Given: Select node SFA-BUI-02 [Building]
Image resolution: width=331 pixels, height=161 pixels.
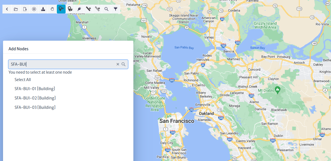Looking at the screenshot, I should [x=35, y=98].
